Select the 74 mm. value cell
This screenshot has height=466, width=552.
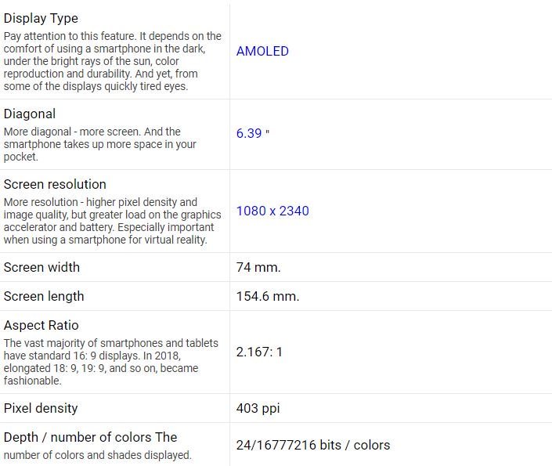click(258, 267)
